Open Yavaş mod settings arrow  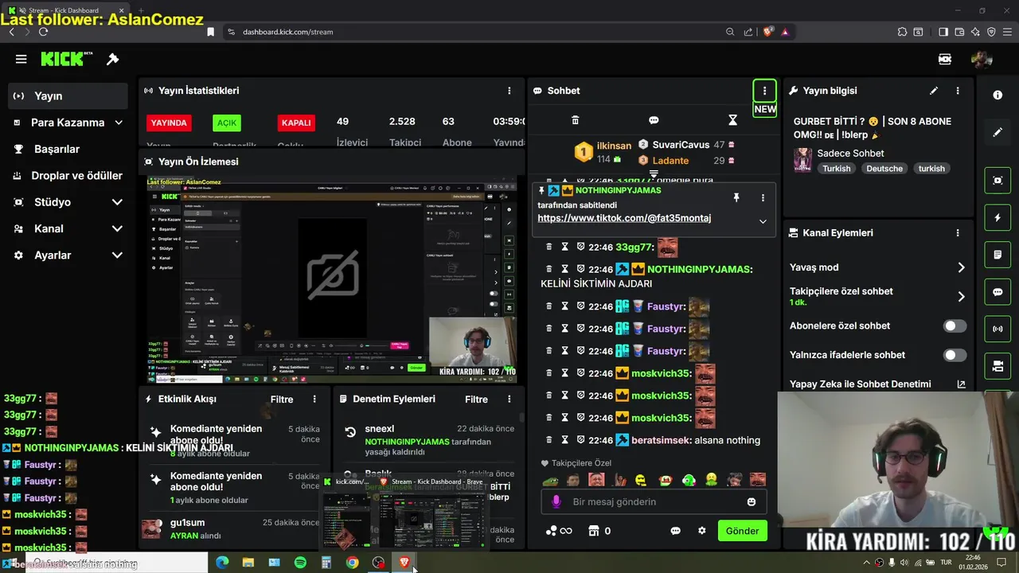(961, 267)
